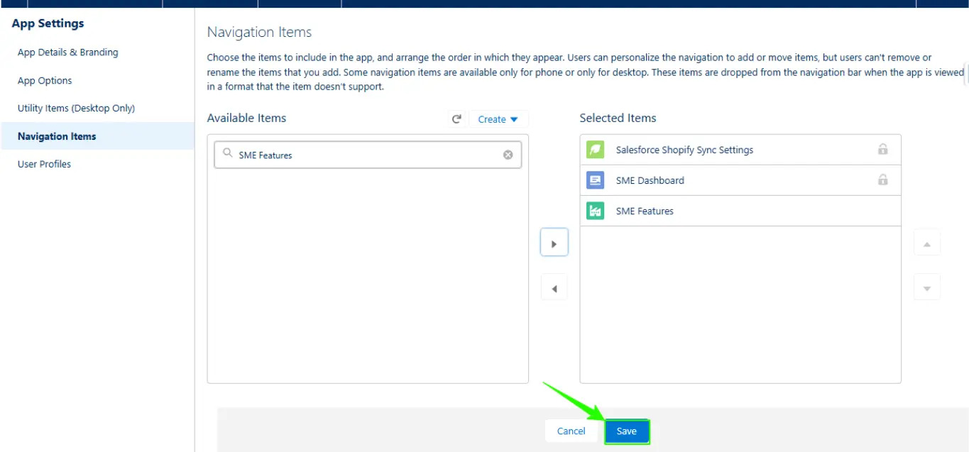The width and height of the screenshot is (969, 452).
Task: Click the SME Features item icon
Action: click(595, 211)
